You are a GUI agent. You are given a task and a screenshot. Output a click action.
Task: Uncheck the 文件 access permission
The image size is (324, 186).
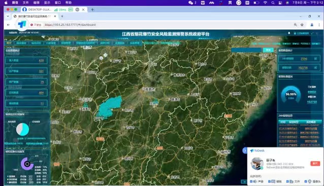pos(287,181)
